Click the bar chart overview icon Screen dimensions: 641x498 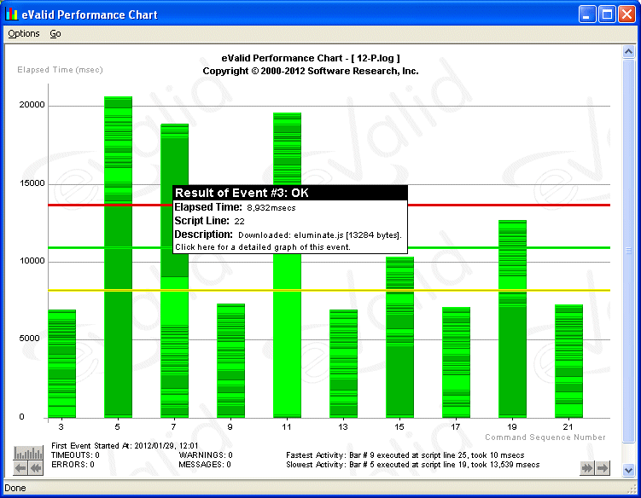(28, 453)
